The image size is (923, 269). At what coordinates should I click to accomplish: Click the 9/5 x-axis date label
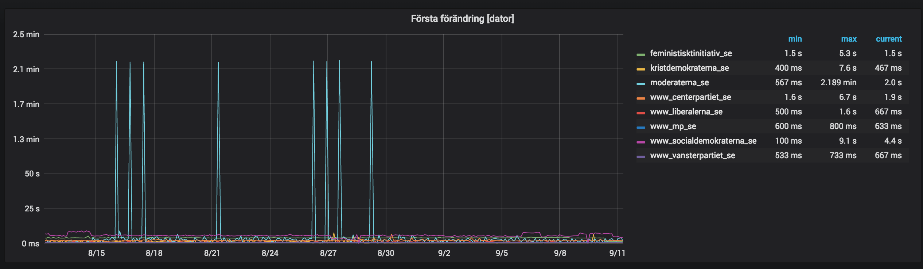point(502,253)
